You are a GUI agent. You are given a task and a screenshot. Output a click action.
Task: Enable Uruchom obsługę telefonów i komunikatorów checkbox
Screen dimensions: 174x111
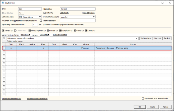(41, 21)
